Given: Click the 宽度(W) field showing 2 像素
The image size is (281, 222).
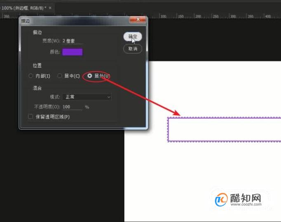Looking at the screenshot, I should [x=73, y=41].
